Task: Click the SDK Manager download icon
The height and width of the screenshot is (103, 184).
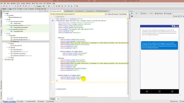Action: pyautogui.click(x=72, y=6)
